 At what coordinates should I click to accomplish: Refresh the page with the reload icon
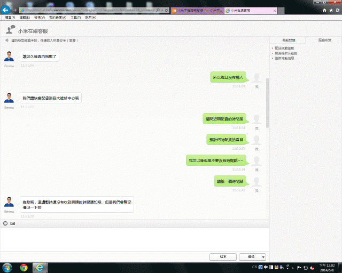(x=166, y=10)
